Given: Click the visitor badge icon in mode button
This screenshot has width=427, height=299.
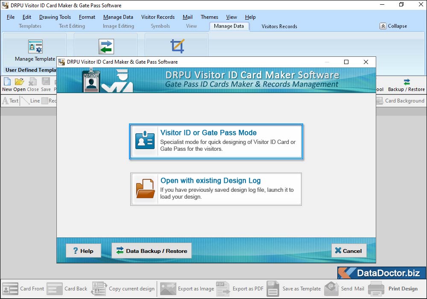Looking at the screenshot, I should click(x=145, y=141).
